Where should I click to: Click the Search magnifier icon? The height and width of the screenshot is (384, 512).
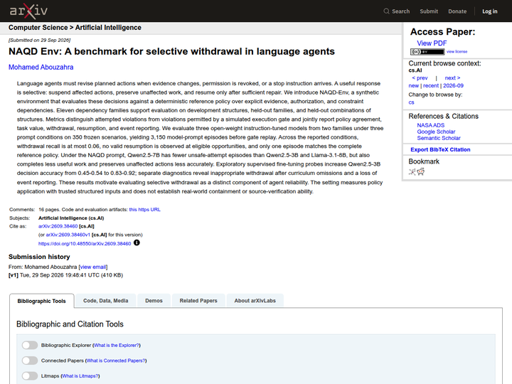(386, 11)
